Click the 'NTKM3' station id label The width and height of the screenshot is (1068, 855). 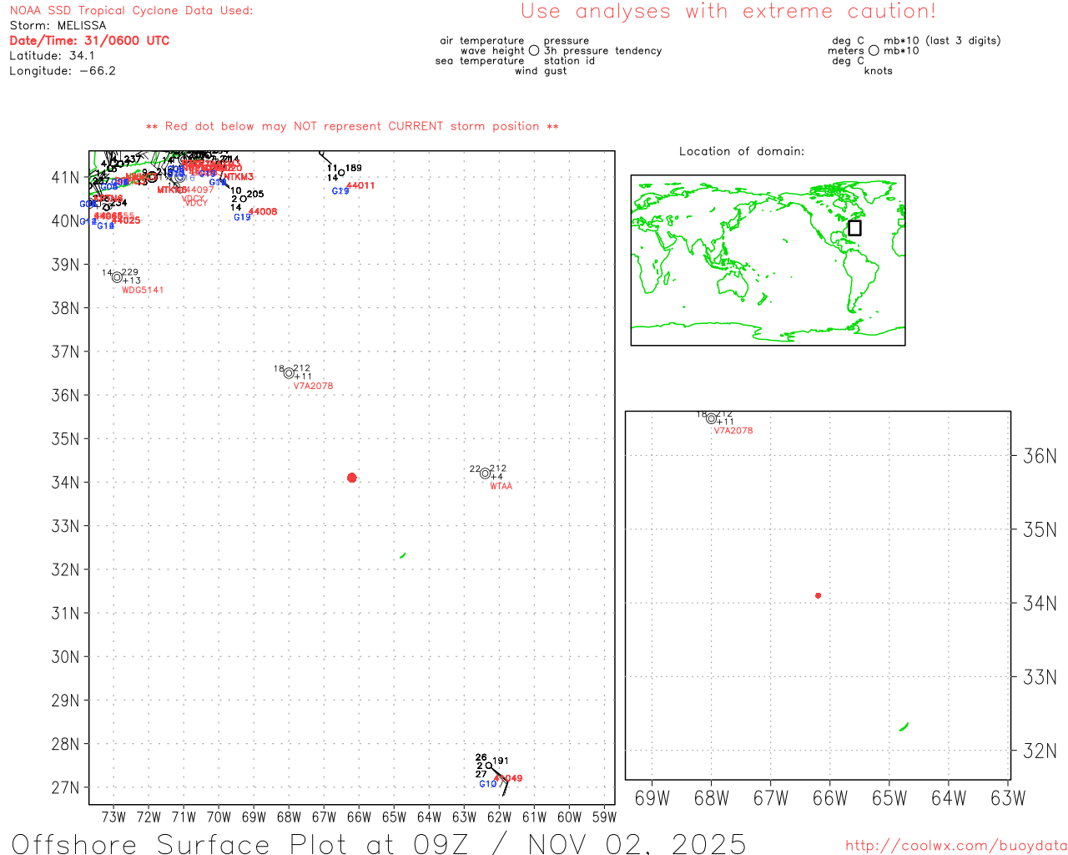(239, 177)
